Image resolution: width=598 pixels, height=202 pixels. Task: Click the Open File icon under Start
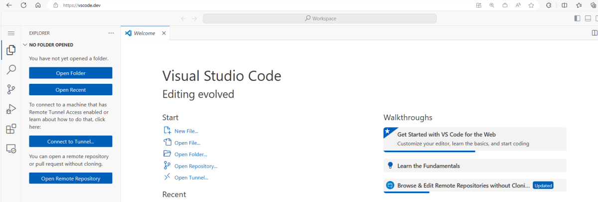167,143
